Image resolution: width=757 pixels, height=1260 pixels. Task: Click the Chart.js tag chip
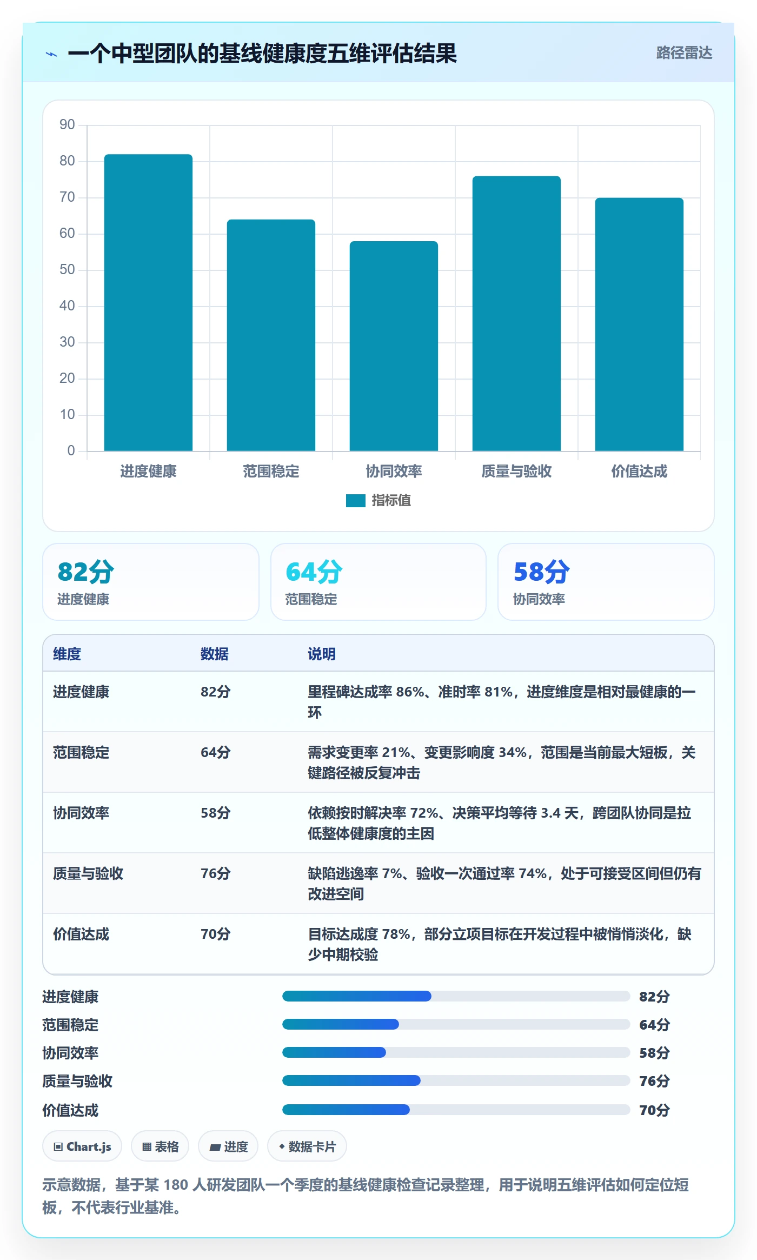[x=82, y=1146]
